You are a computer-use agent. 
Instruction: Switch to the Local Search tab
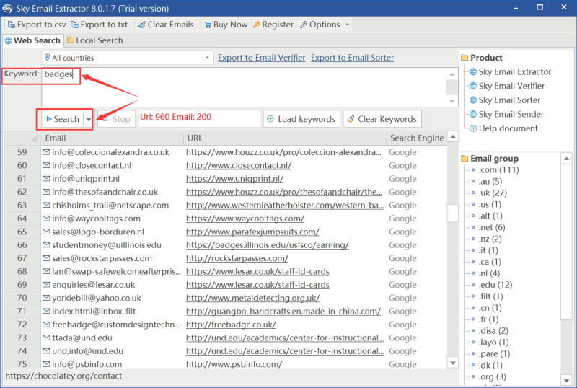(x=95, y=40)
